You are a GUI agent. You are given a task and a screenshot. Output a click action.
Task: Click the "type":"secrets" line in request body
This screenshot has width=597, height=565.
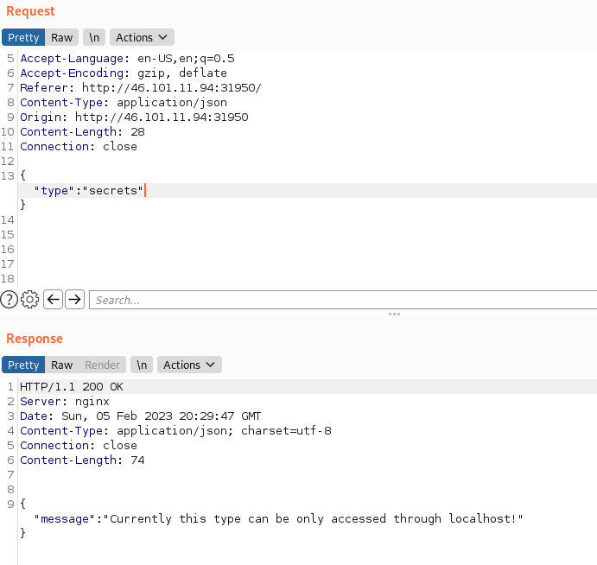pyautogui.click(x=89, y=190)
